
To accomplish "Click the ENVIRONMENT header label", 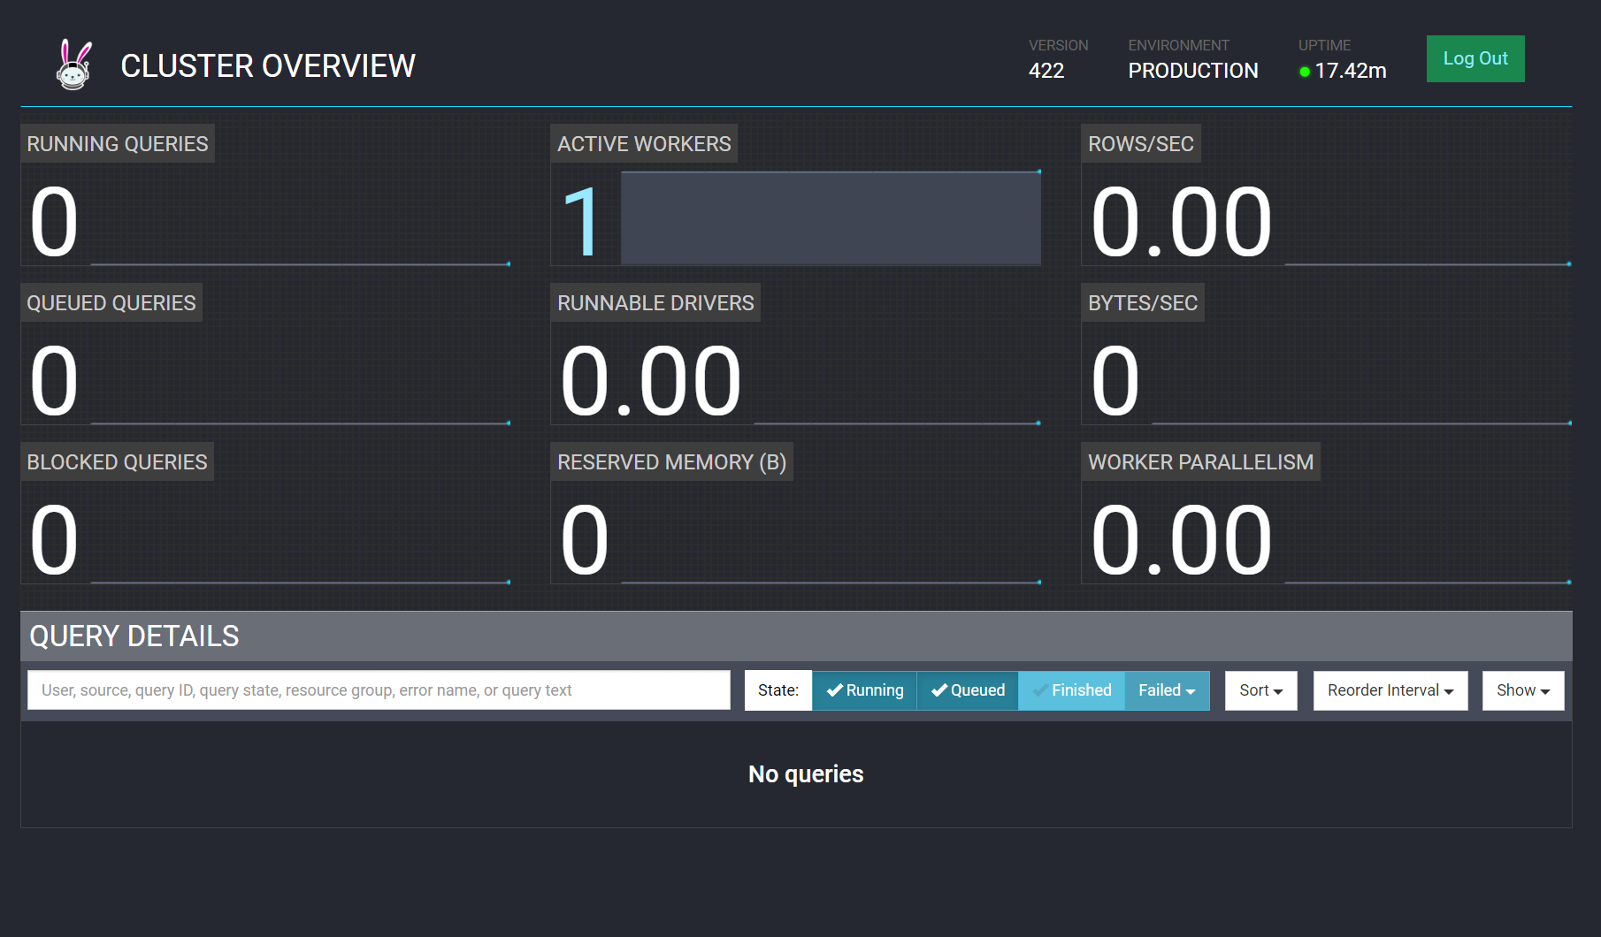I will pyautogui.click(x=1179, y=45).
